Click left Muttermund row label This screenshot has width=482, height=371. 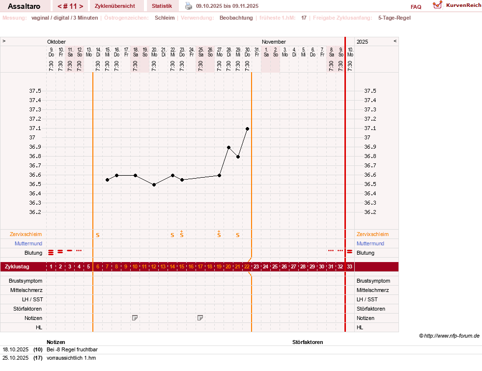click(x=28, y=243)
